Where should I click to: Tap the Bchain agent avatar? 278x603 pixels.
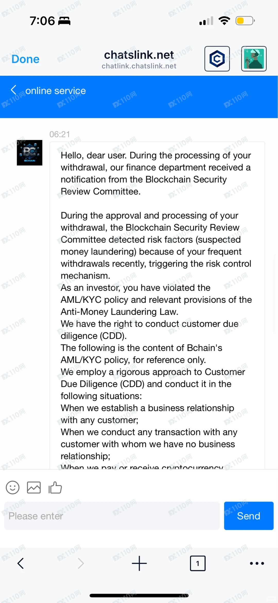(x=30, y=153)
